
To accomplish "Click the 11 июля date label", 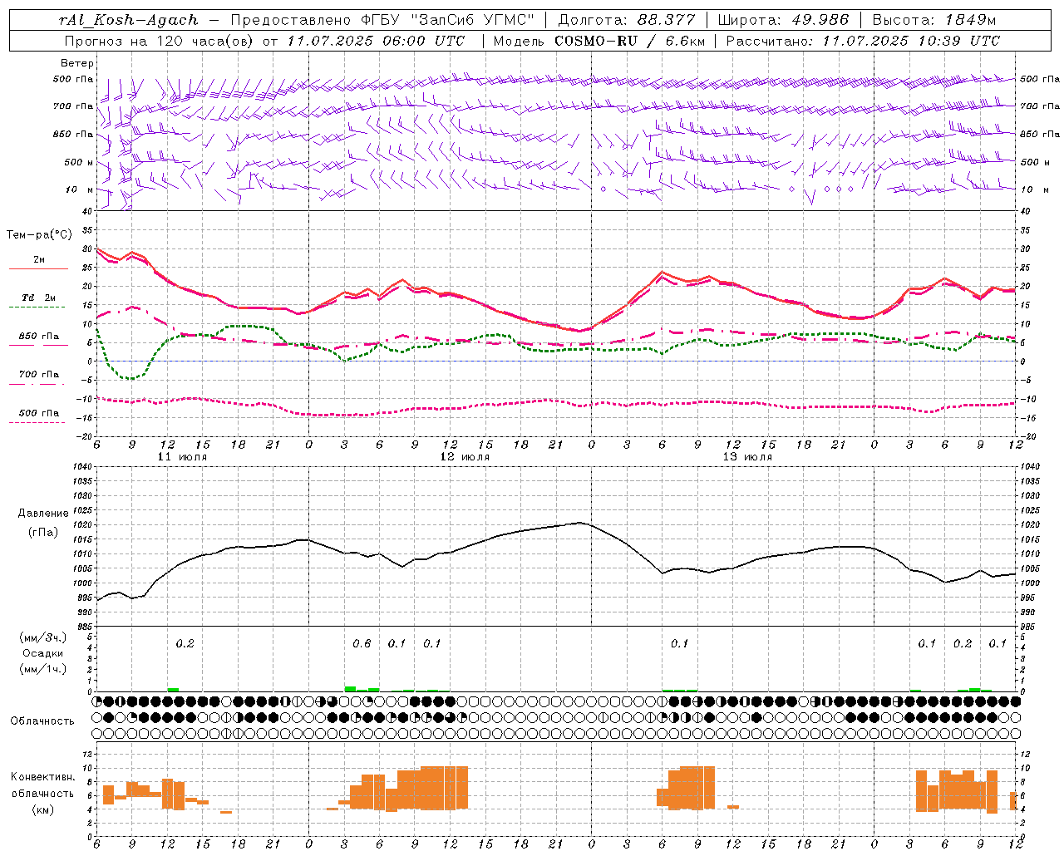I will [182, 457].
